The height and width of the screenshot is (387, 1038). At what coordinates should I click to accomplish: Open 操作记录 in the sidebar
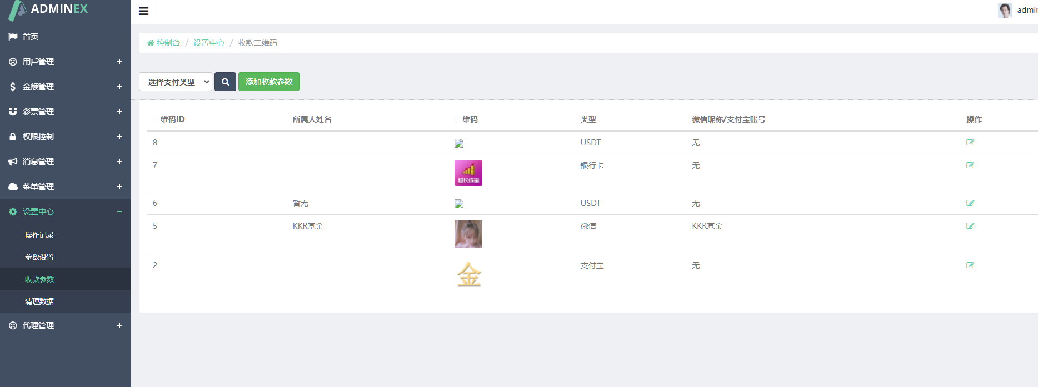39,235
